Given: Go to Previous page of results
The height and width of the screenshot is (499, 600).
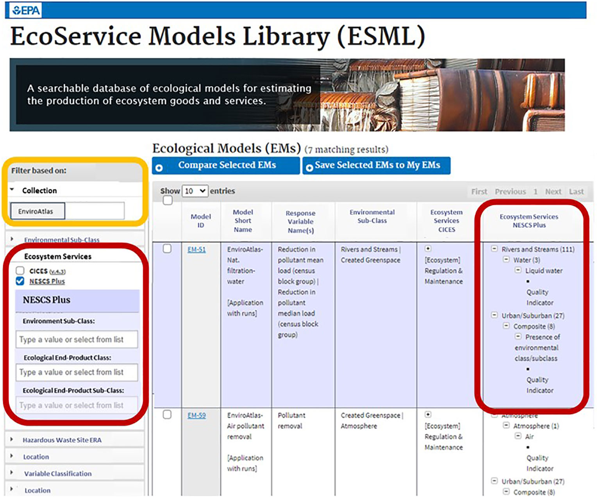Looking at the screenshot, I should 510,191.
